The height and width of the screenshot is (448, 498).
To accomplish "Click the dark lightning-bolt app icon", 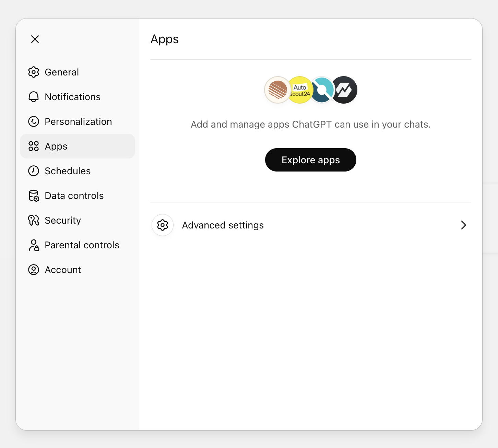I will tap(344, 90).
